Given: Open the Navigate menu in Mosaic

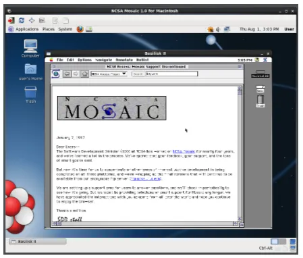Looking at the screenshot, I should pyautogui.click(x=103, y=60).
